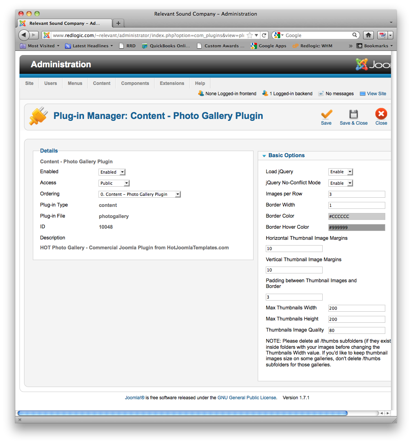Image resolution: width=412 pixels, height=444 pixels.
Task: Click the Redlogic: WHM bookmark
Action: pyautogui.click(x=312, y=46)
